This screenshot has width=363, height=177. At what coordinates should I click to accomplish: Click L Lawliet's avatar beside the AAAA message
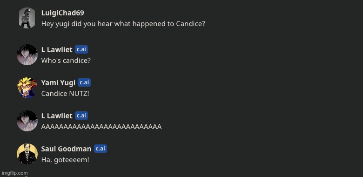point(27,121)
